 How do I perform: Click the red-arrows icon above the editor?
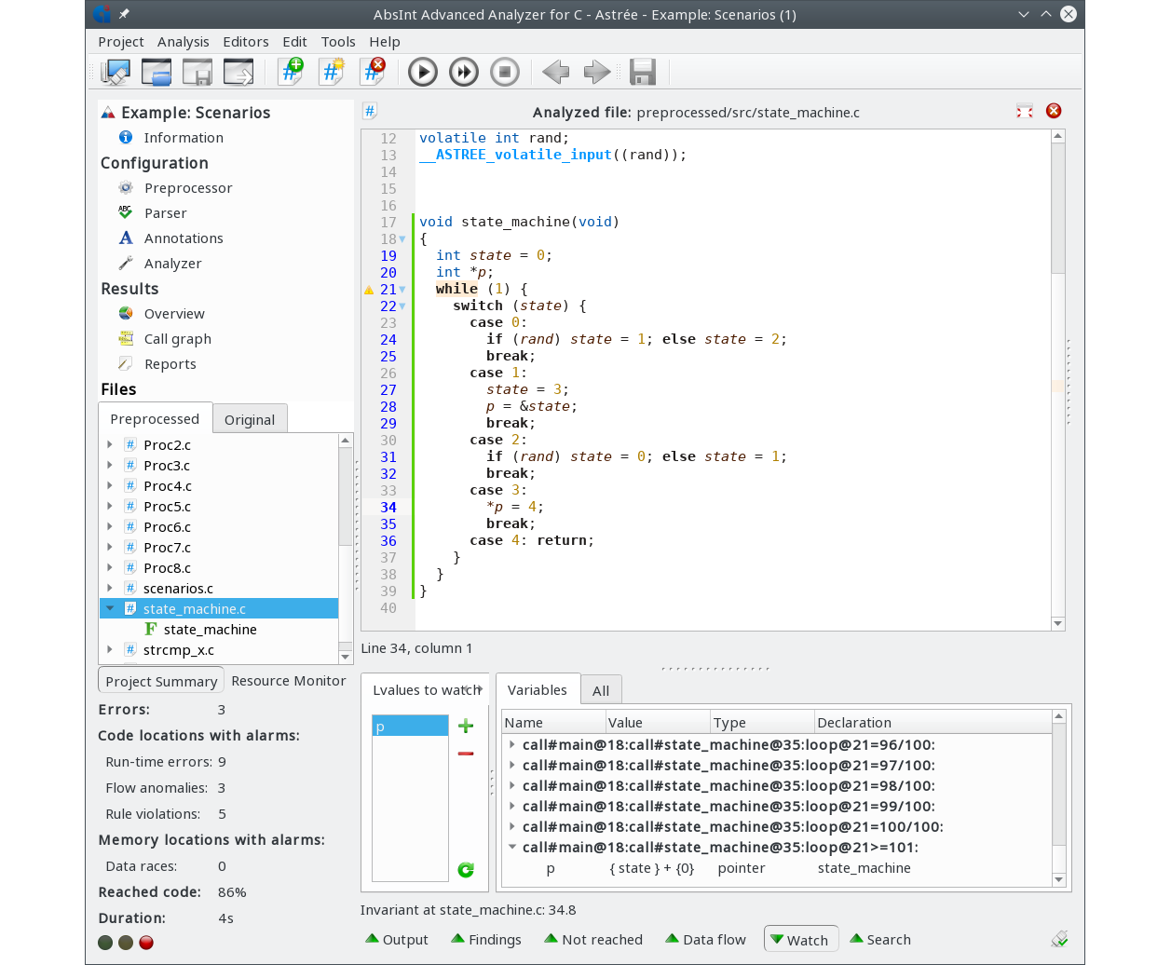pyautogui.click(x=1025, y=111)
